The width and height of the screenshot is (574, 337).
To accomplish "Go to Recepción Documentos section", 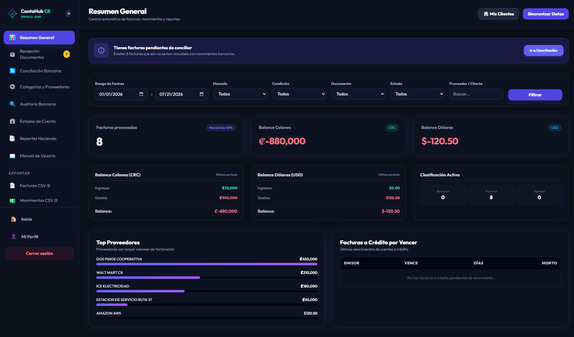I will pyautogui.click(x=39, y=54).
